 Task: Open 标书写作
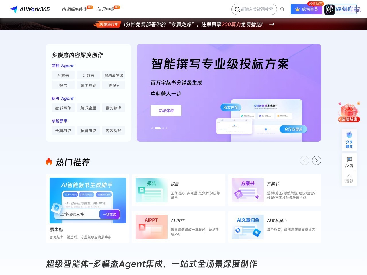[63, 108]
